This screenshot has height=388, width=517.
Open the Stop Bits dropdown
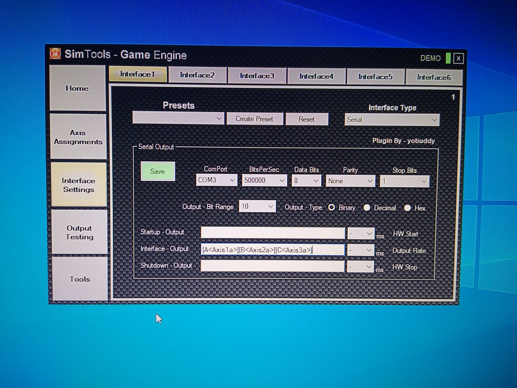405,181
